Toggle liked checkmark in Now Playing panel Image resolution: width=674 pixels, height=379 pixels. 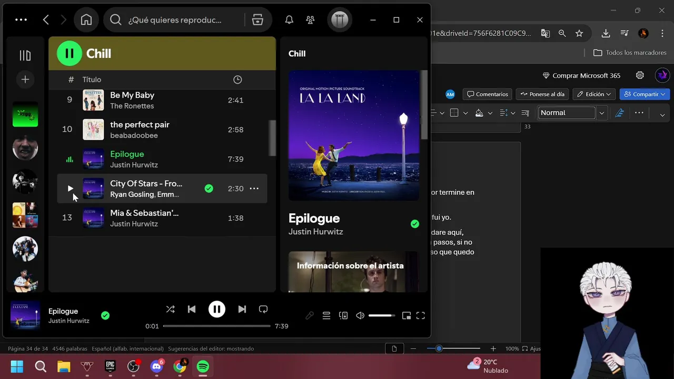point(415,224)
